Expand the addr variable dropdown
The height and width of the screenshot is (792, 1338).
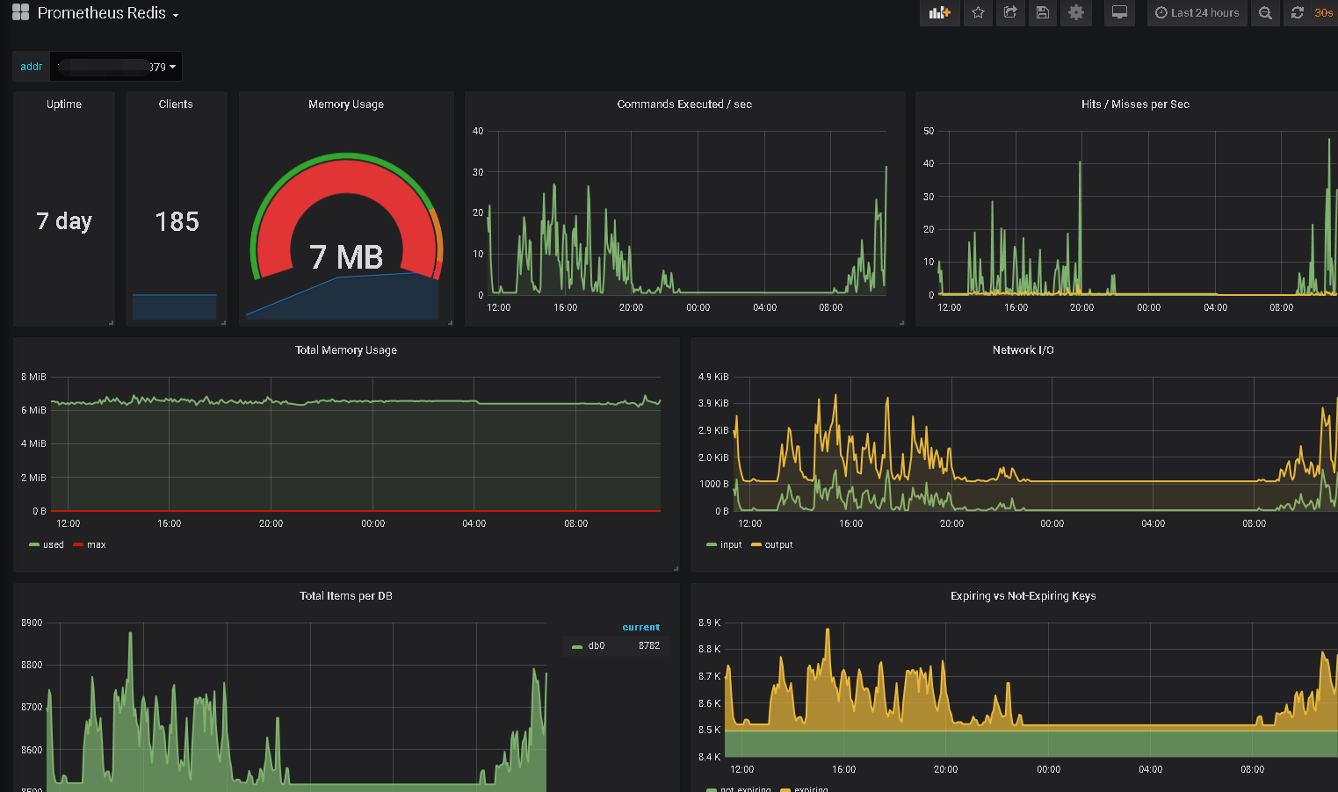pos(117,67)
